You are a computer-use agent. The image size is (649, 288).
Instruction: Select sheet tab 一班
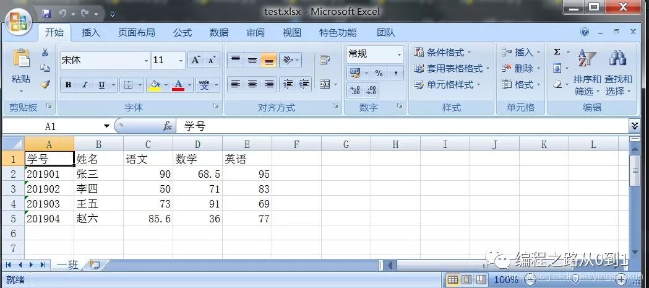tap(67, 265)
